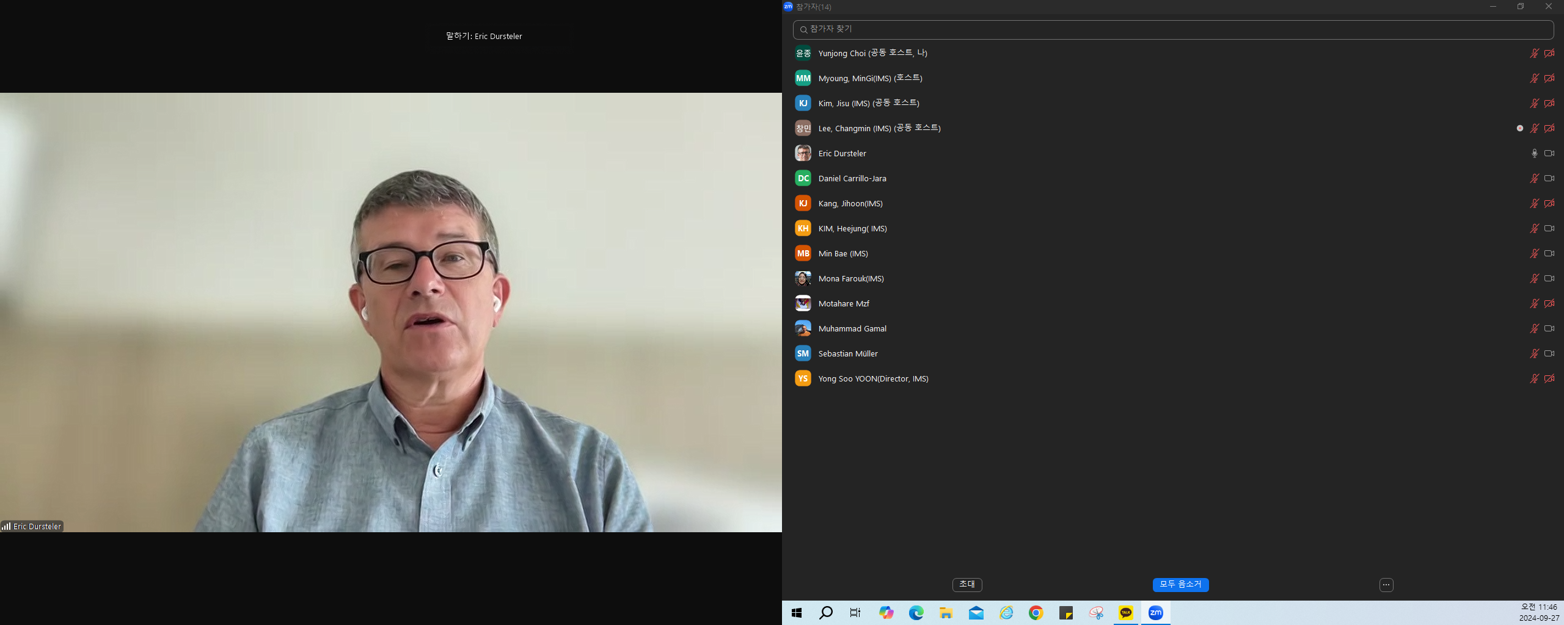
Task: Click muted mic icon for Yong Soo YOON
Action: 1534,378
